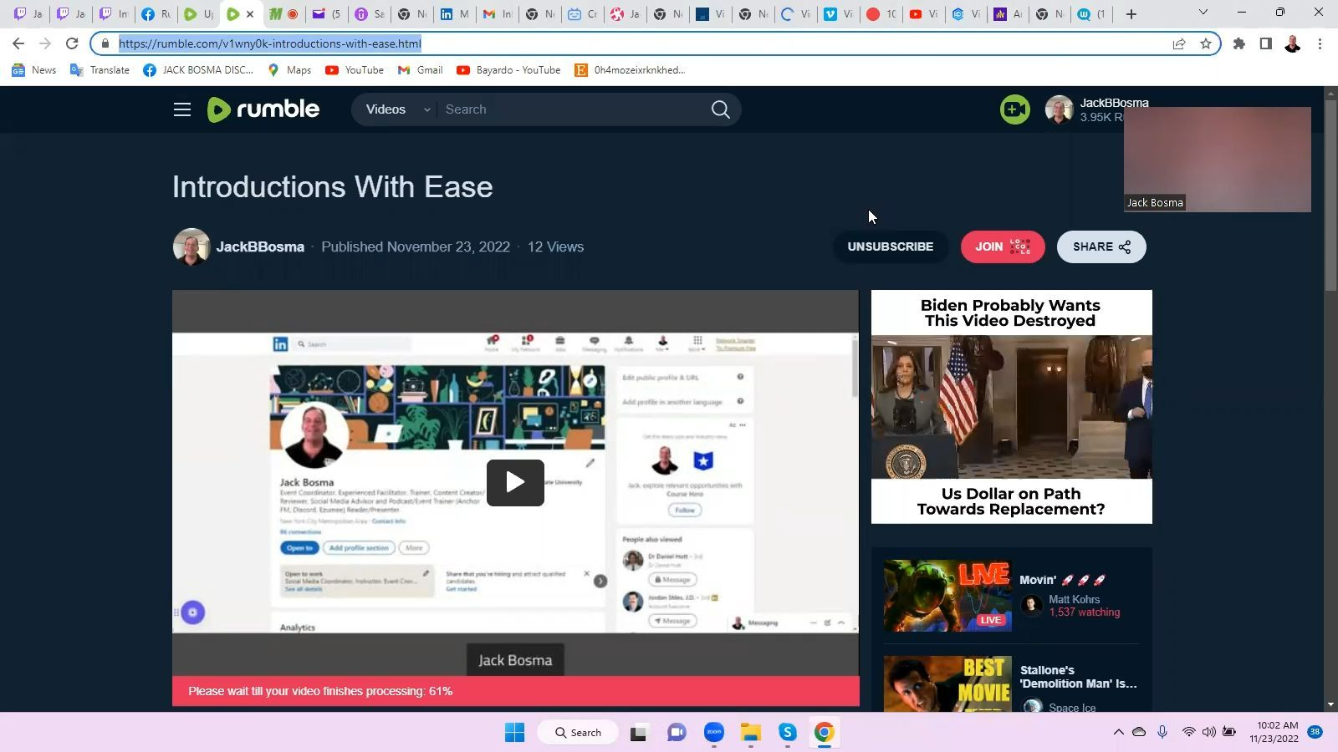Image resolution: width=1338 pixels, height=752 pixels.
Task: Click the taskbar Search box
Action: coord(578,732)
